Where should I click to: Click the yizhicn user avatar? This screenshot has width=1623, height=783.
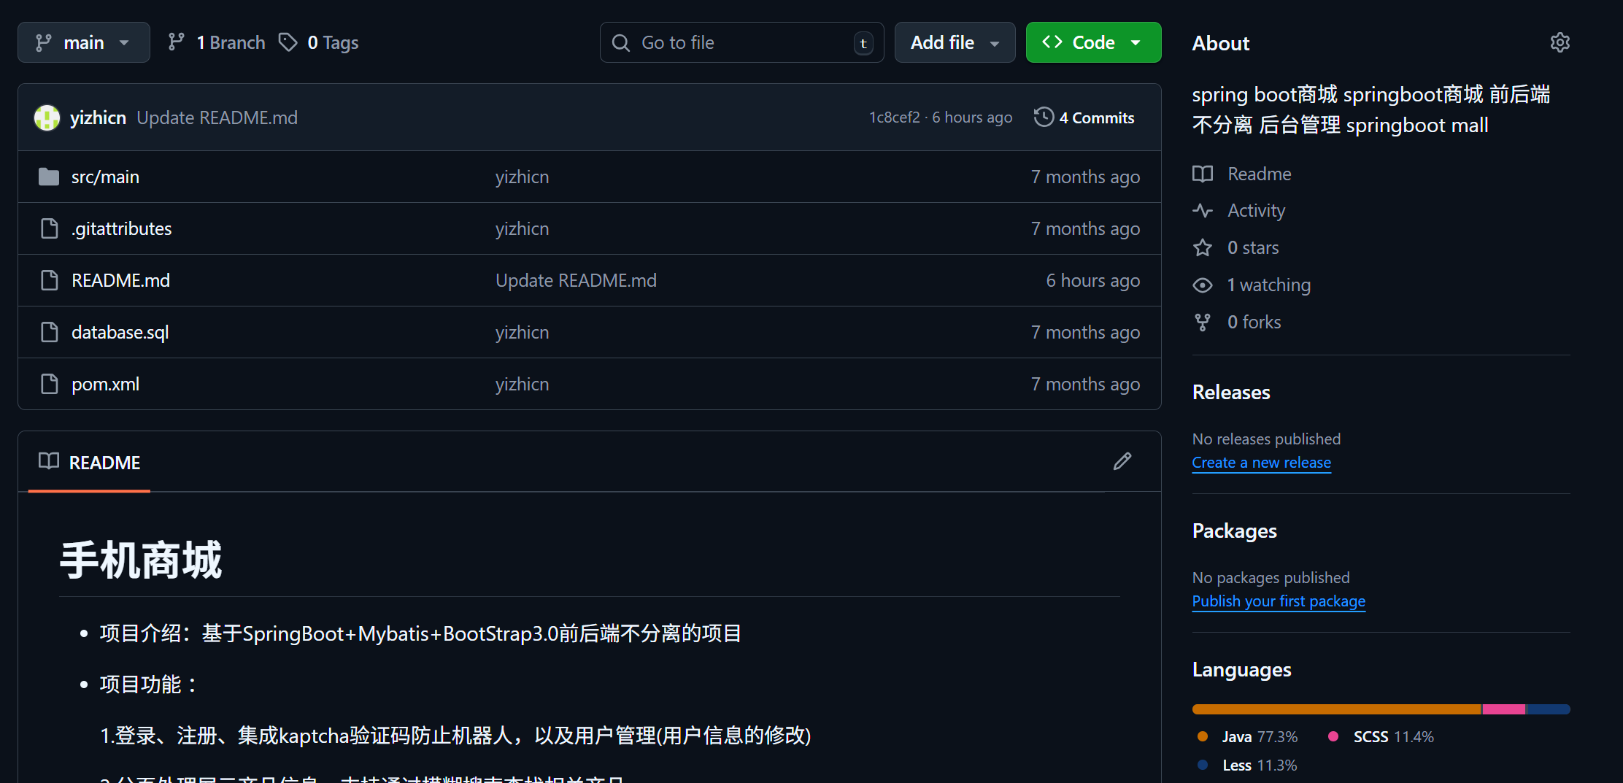(x=47, y=117)
